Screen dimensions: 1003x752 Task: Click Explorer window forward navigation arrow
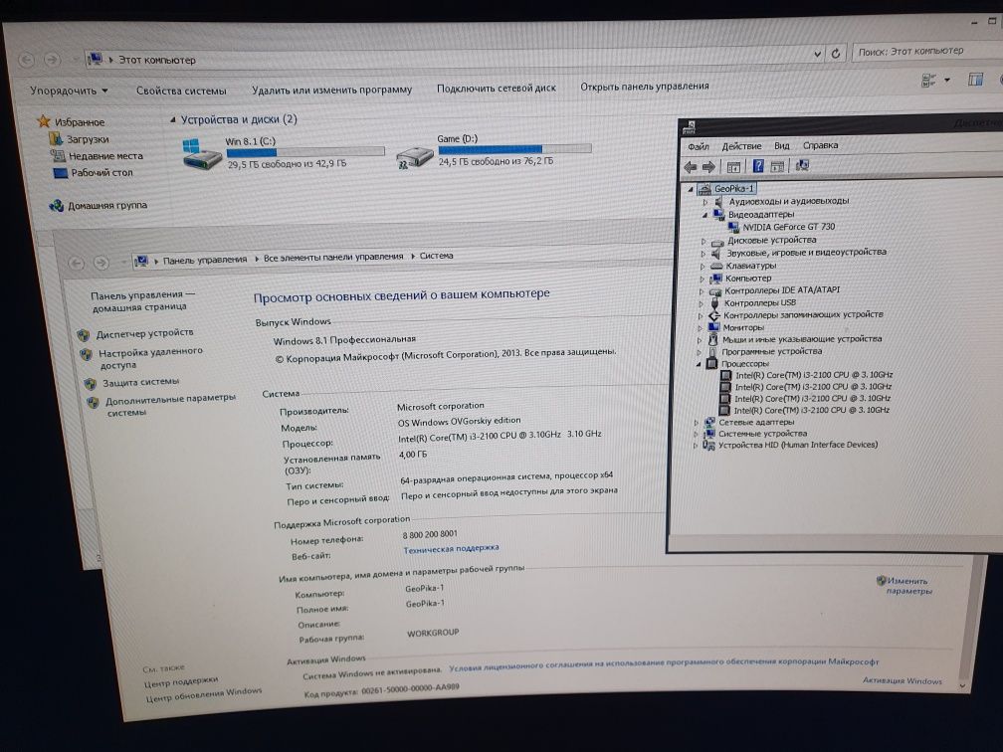click(52, 60)
